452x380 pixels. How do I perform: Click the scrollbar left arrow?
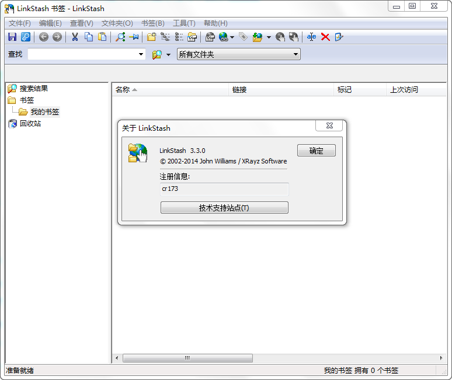point(117,358)
